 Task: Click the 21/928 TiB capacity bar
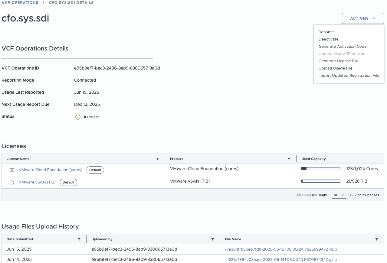coord(321,181)
